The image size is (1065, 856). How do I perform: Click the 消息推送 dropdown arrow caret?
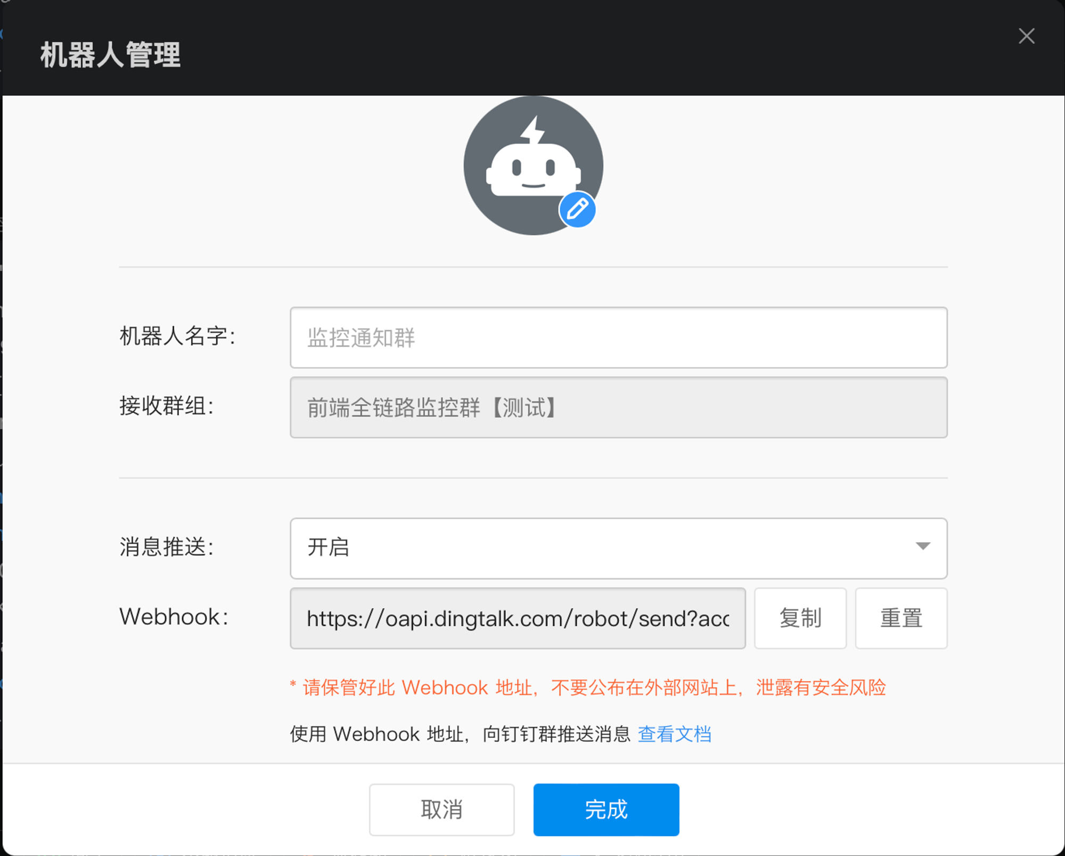tap(922, 546)
